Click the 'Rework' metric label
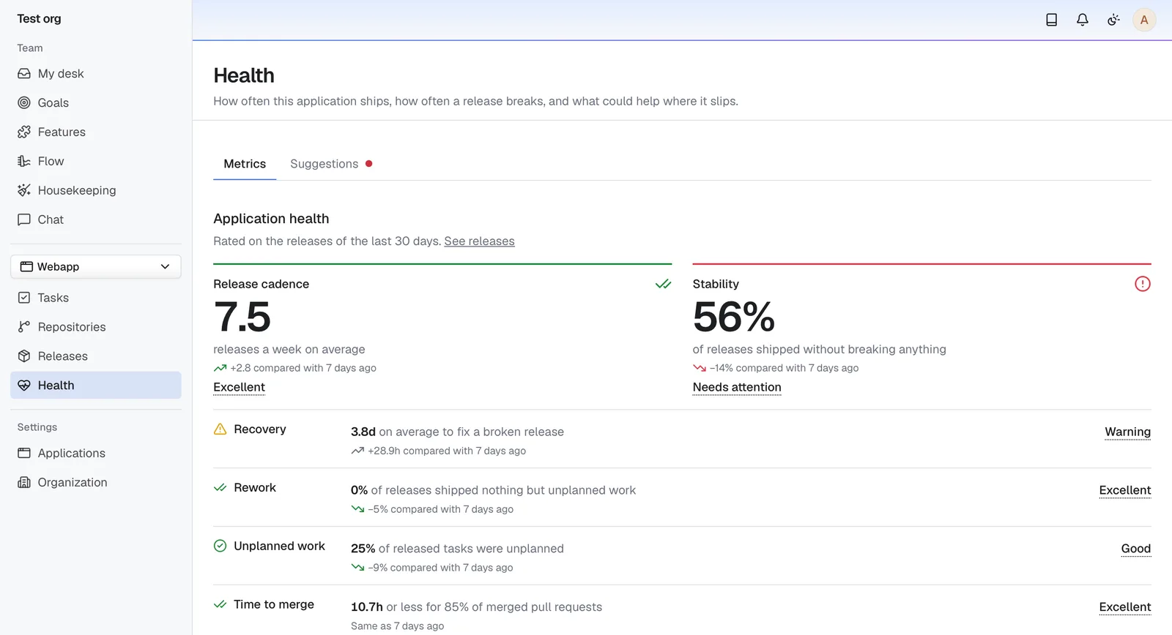This screenshot has width=1172, height=635. pos(255,488)
